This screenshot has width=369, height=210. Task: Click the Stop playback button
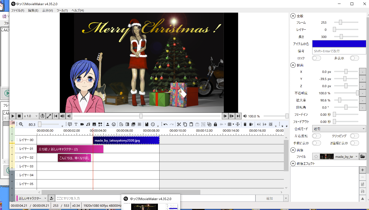click(19, 116)
